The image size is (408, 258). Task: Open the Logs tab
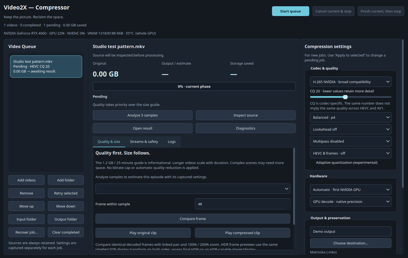(x=172, y=141)
